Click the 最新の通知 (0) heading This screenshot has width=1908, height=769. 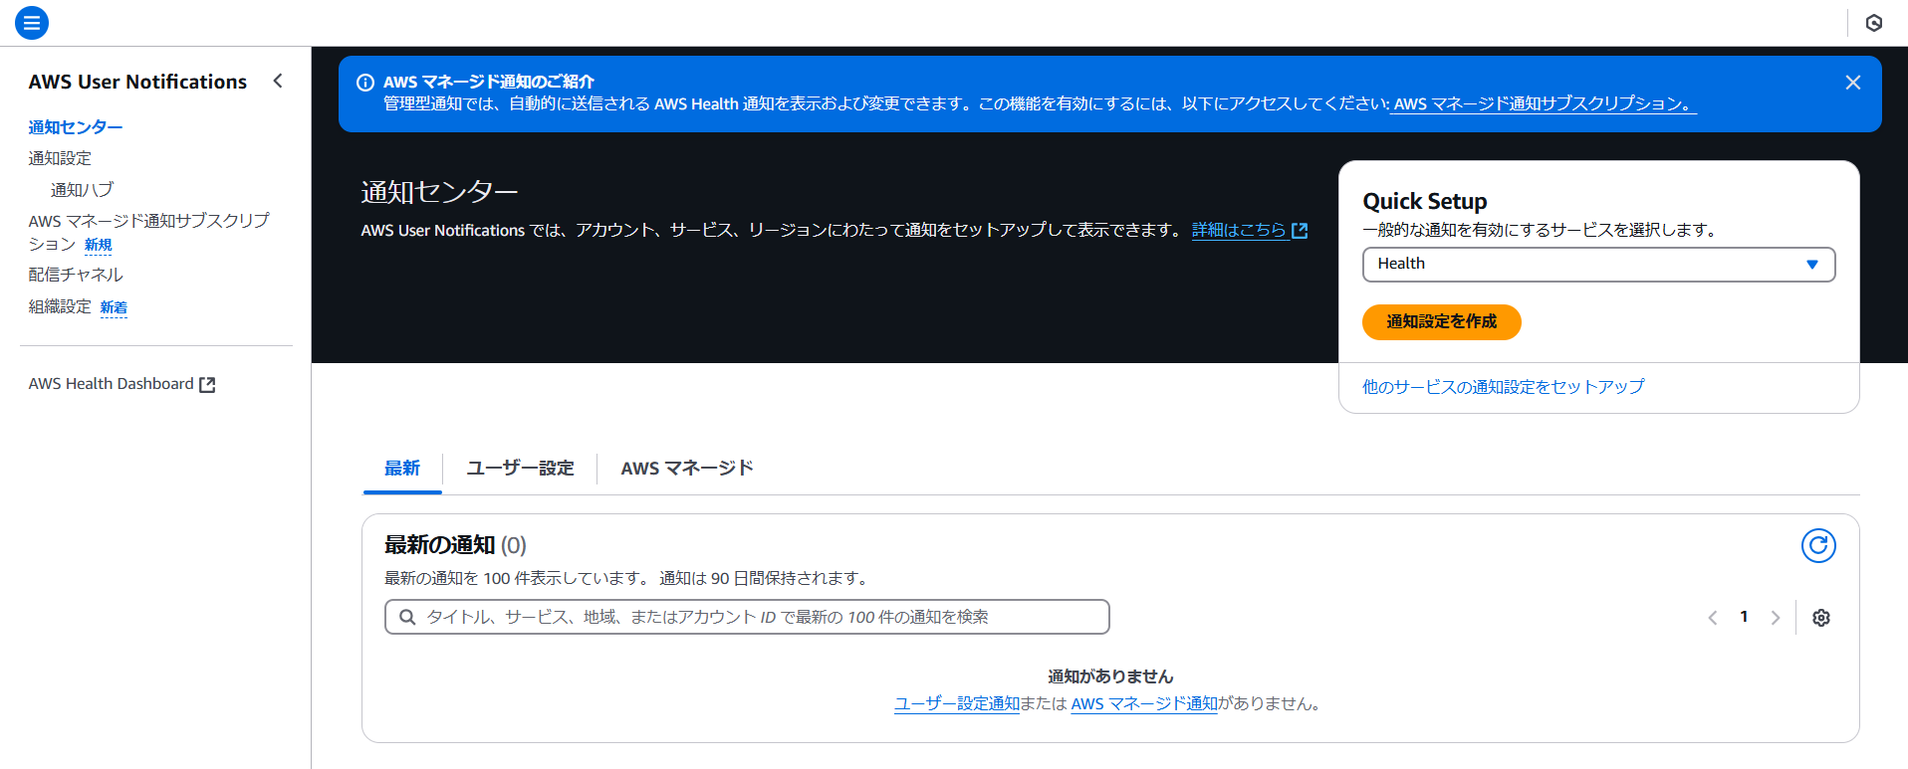455,545
